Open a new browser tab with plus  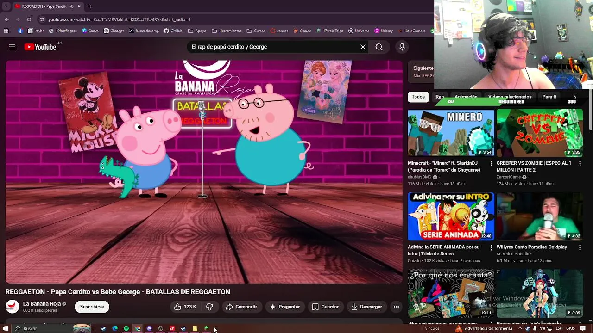[x=90, y=6]
